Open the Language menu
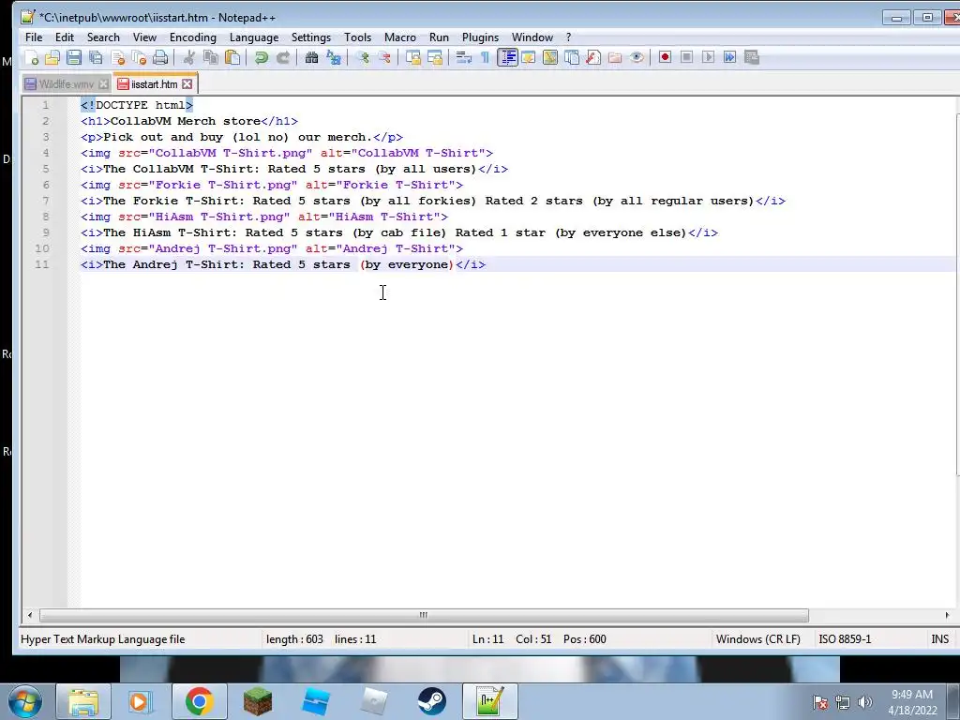Viewport: 960px width, 720px height. click(254, 37)
